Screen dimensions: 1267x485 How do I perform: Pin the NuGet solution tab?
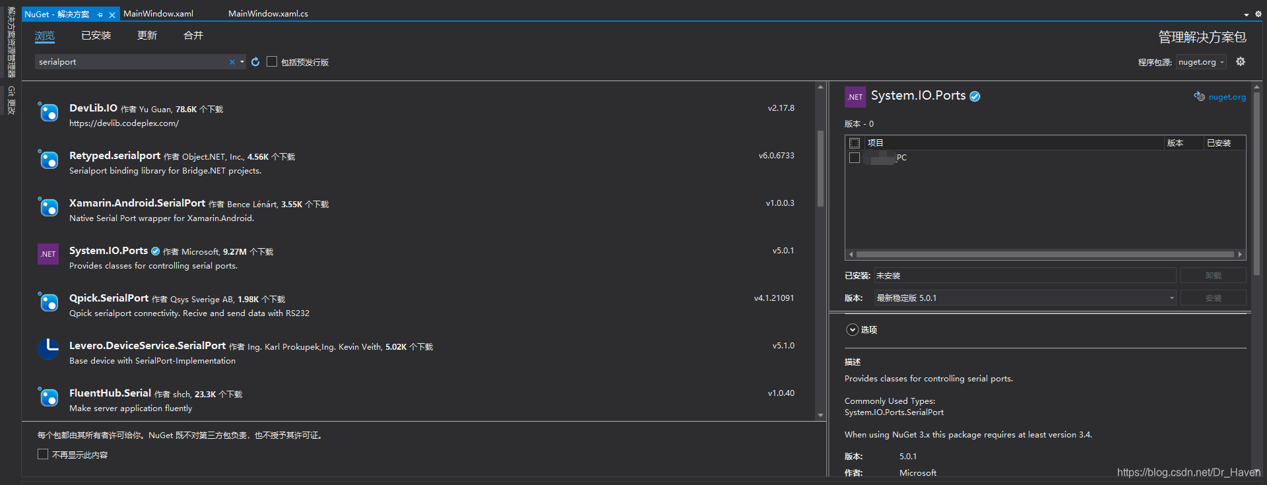(x=100, y=15)
